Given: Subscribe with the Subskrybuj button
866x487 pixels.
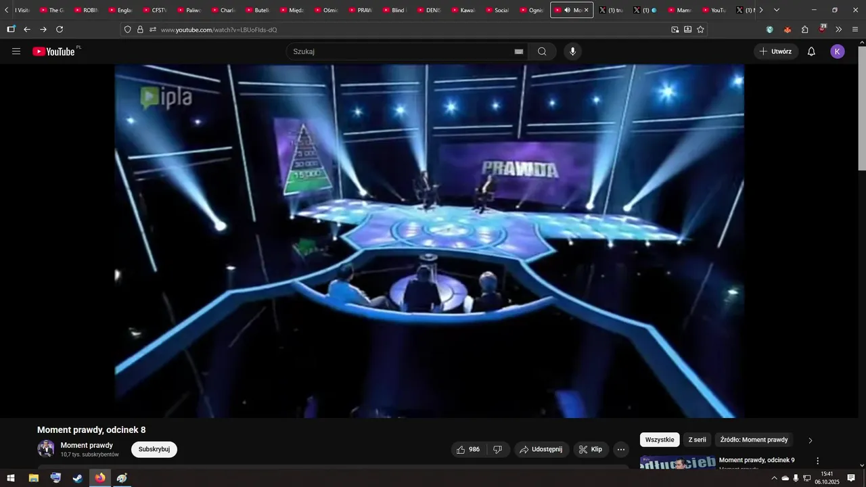Looking at the screenshot, I should [x=154, y=449].
